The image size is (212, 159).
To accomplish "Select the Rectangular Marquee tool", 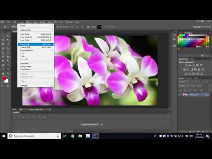I will coord(3,36).
